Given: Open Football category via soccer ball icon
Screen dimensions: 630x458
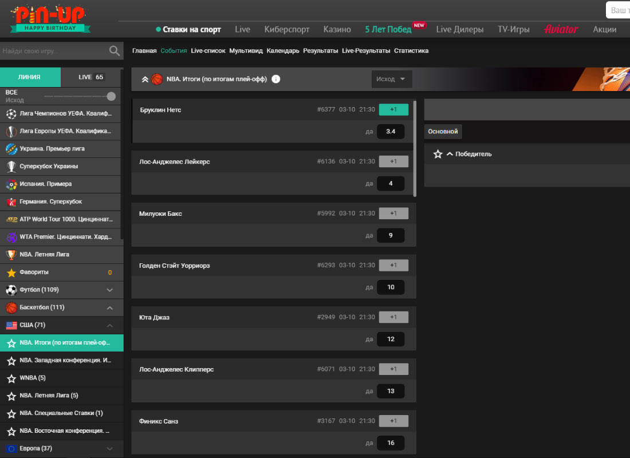Looking at the screenshot, I should (11, 290).
